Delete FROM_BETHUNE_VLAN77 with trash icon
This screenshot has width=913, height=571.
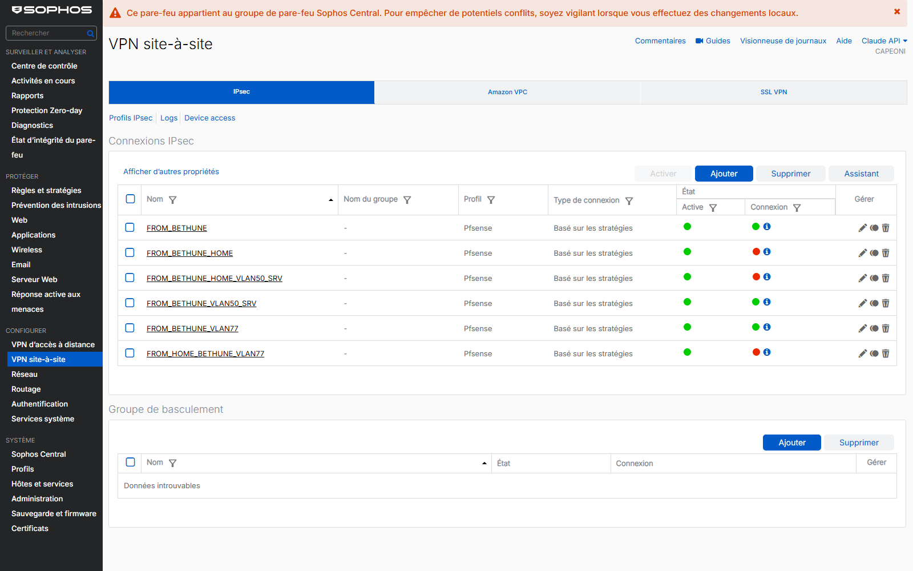(886, 328)
